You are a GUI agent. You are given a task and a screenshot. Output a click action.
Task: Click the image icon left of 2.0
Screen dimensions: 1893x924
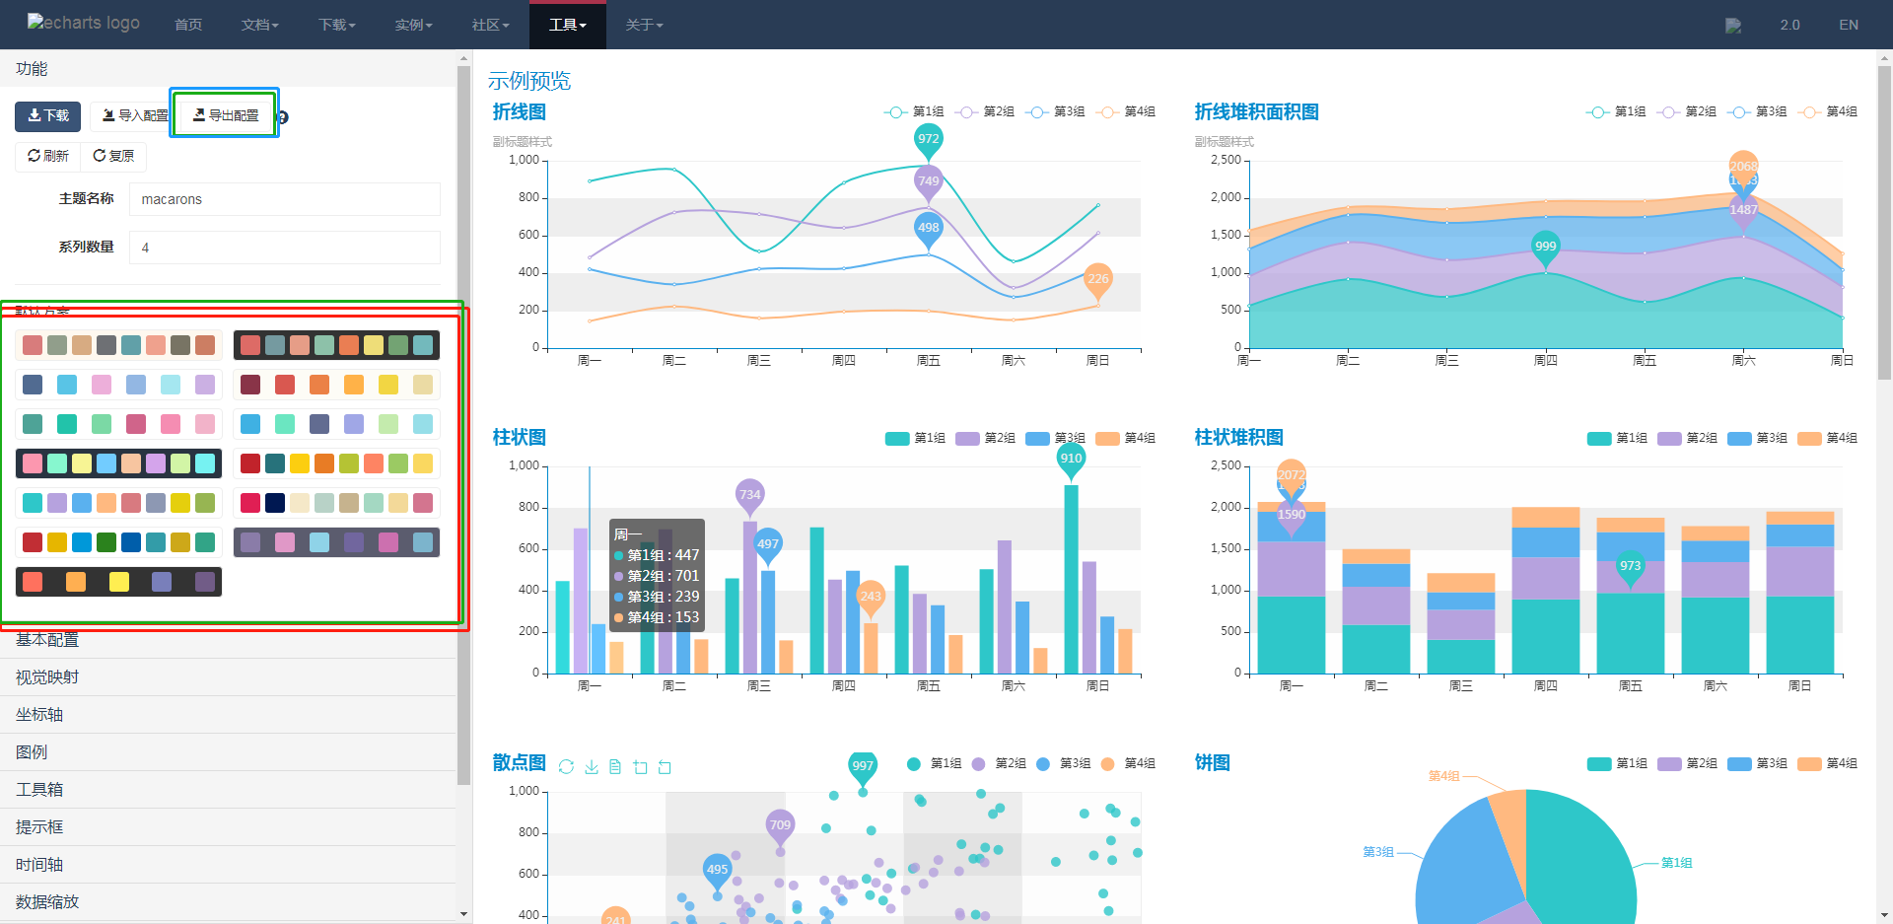point(1733,25)
